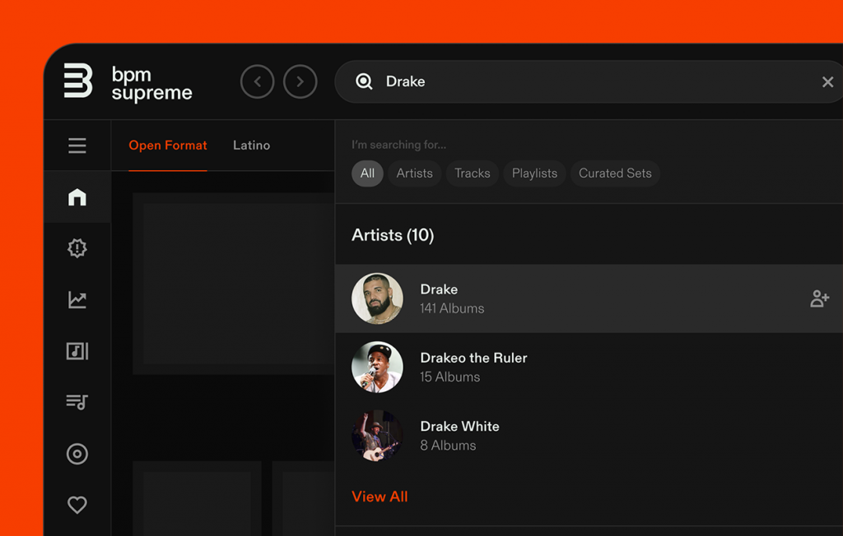Clear the search field with X

tap(827, 81)
